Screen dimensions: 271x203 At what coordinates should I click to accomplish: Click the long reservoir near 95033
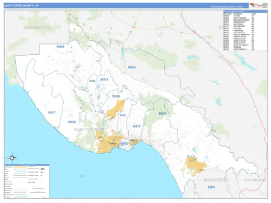124,55
